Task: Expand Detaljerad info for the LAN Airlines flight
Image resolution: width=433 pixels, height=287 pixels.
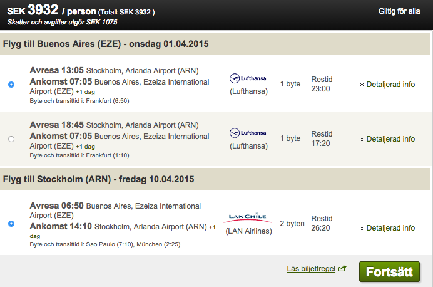Action: [x=387, y=228]
